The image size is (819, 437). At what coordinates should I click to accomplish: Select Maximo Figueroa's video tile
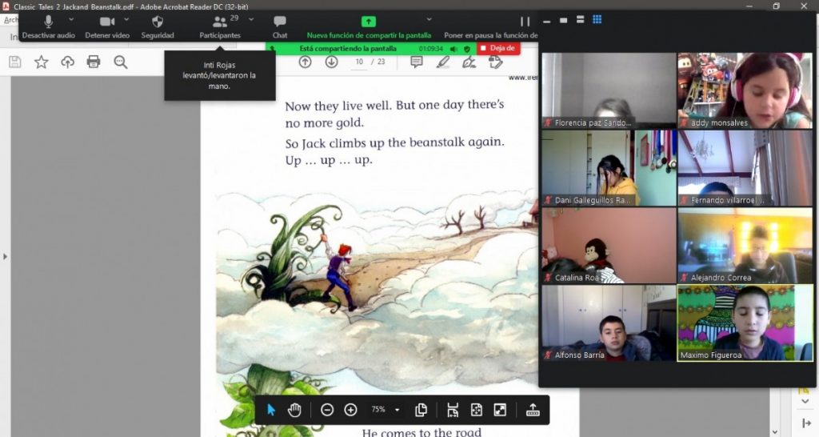pos(734,323)
